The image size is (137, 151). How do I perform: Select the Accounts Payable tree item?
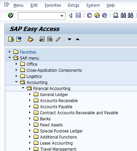(x=56, y=107)
